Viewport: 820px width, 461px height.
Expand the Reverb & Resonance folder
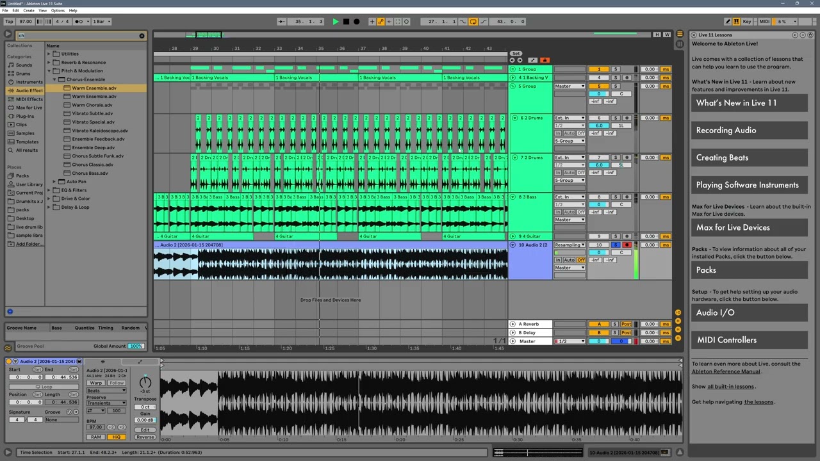(x=49, y=63)
